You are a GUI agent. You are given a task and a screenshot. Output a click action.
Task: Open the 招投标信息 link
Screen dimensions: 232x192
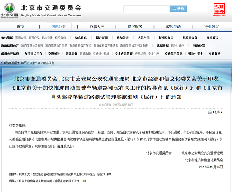(x=190, y=38)
